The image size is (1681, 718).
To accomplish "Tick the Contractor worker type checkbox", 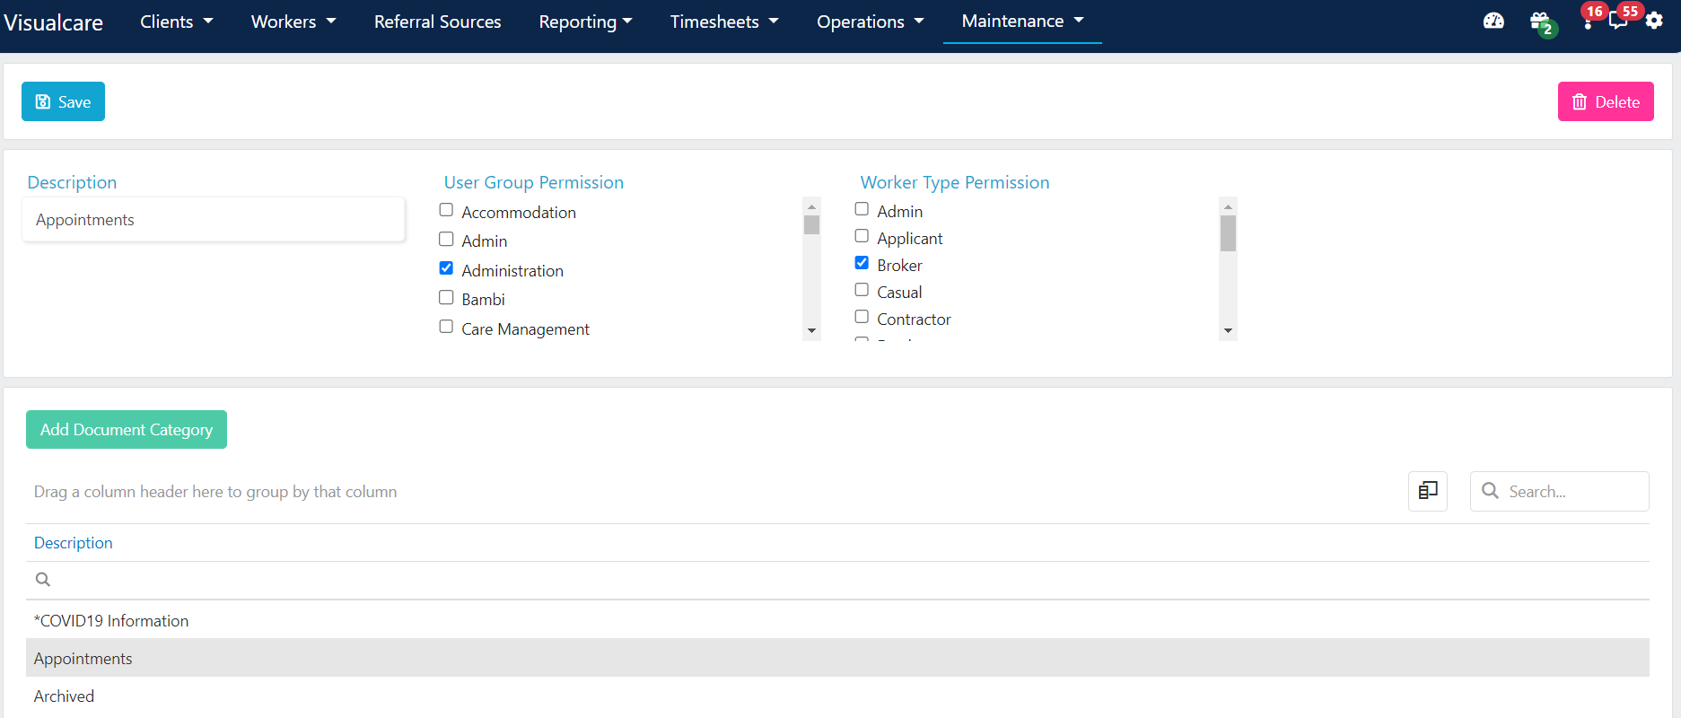I will [862, 317].
